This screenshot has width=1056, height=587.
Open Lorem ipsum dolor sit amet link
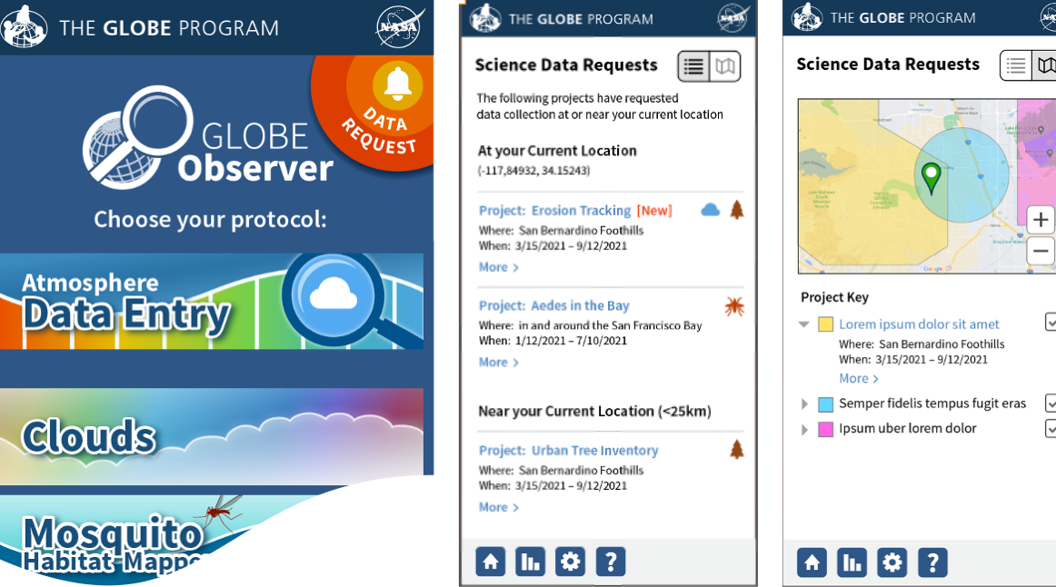coord(919,324)
